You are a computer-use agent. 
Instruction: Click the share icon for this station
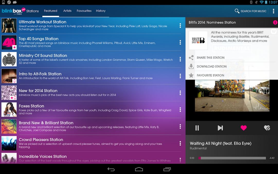(x=191, y=58)
